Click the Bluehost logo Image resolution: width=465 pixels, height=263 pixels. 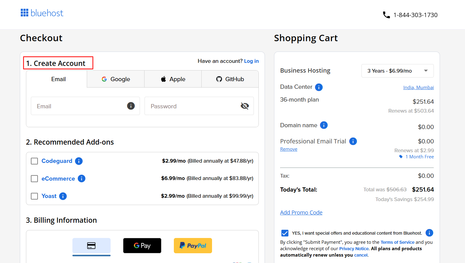42,13
